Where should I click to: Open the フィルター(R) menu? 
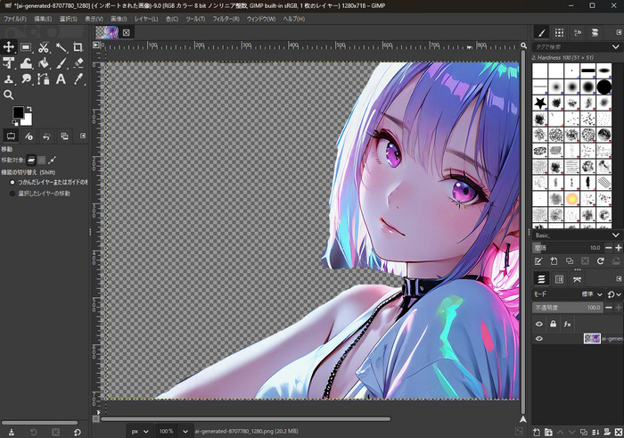pyautogui.click(x=226, y=19)
